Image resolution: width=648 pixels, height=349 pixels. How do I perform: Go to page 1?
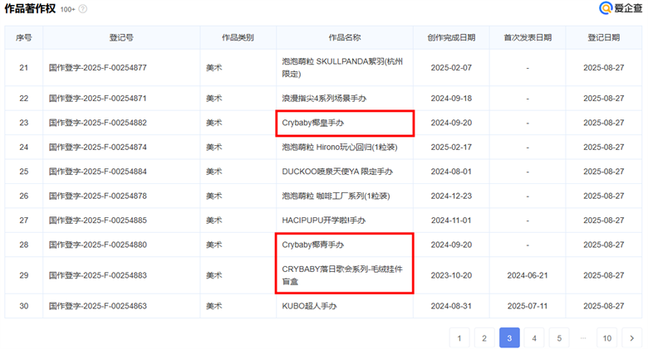(x=459, y=338)
